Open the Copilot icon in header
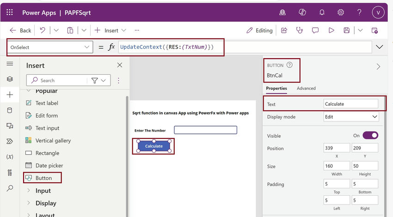Image resolution: width=393 pixels, height=217 pixels. click(x=302, y=12)
